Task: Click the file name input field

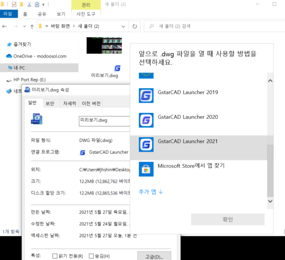Action: click(x=104, y=121)
